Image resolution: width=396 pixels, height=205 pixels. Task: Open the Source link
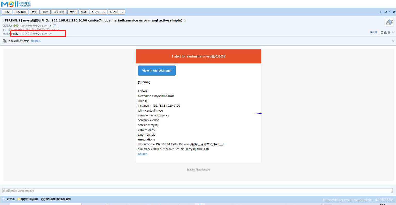143,154
